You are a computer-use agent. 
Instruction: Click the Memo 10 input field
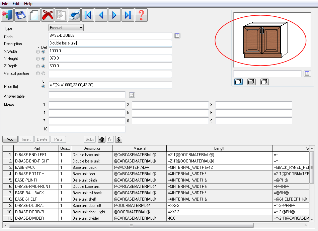coord(87,129)
